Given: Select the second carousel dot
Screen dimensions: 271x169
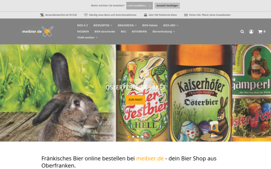Looking at the screenshot, I should pyautogui.click(x=133, y=137).
